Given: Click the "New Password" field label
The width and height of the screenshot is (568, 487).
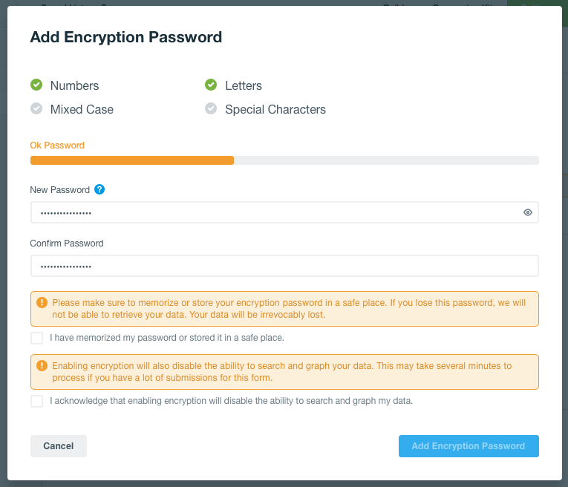Looking at the screenshot, I should (x=59, y=190).
